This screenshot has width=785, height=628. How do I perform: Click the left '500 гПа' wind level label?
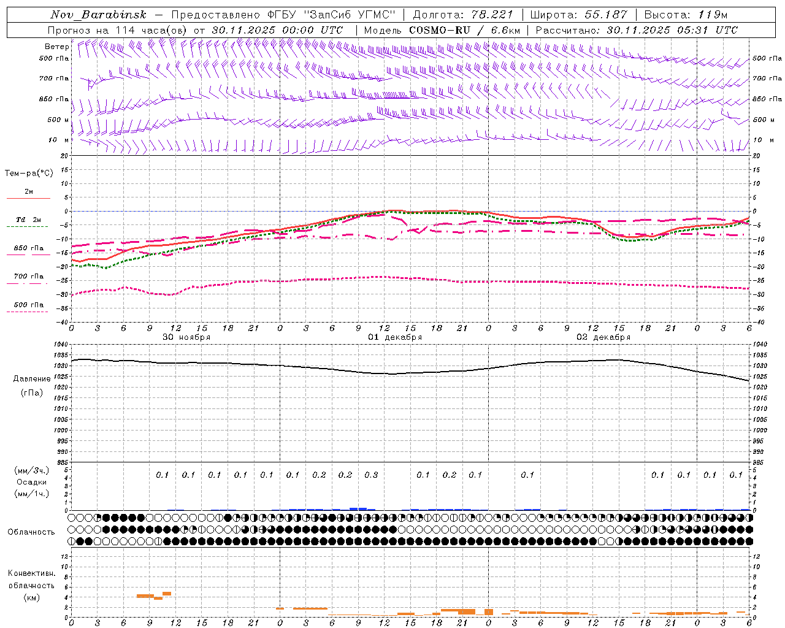(54, 59)
